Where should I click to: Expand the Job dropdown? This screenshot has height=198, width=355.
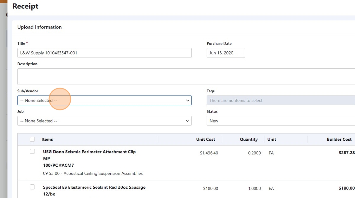[x=104, y=121]
